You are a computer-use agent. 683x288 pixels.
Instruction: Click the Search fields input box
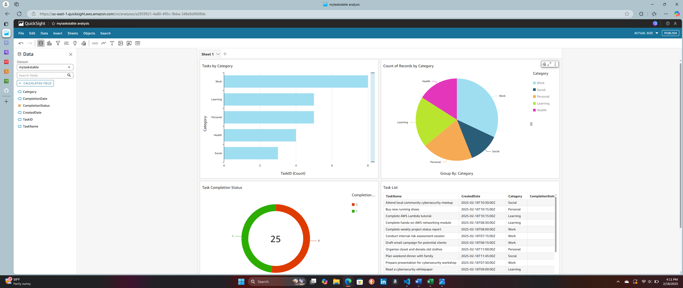pos(42,75)
